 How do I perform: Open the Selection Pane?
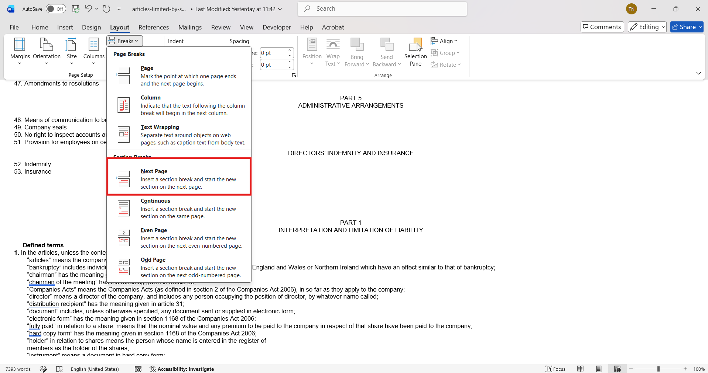tap(415, 52)
